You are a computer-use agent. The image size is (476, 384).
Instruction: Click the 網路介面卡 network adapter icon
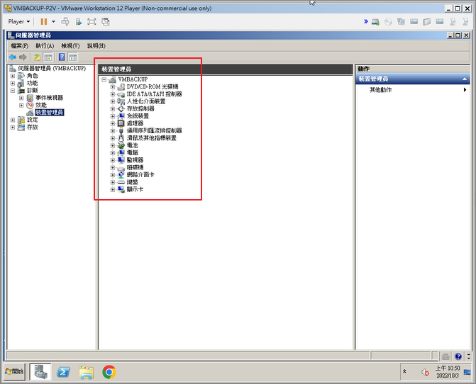click(x=121, y=174)
